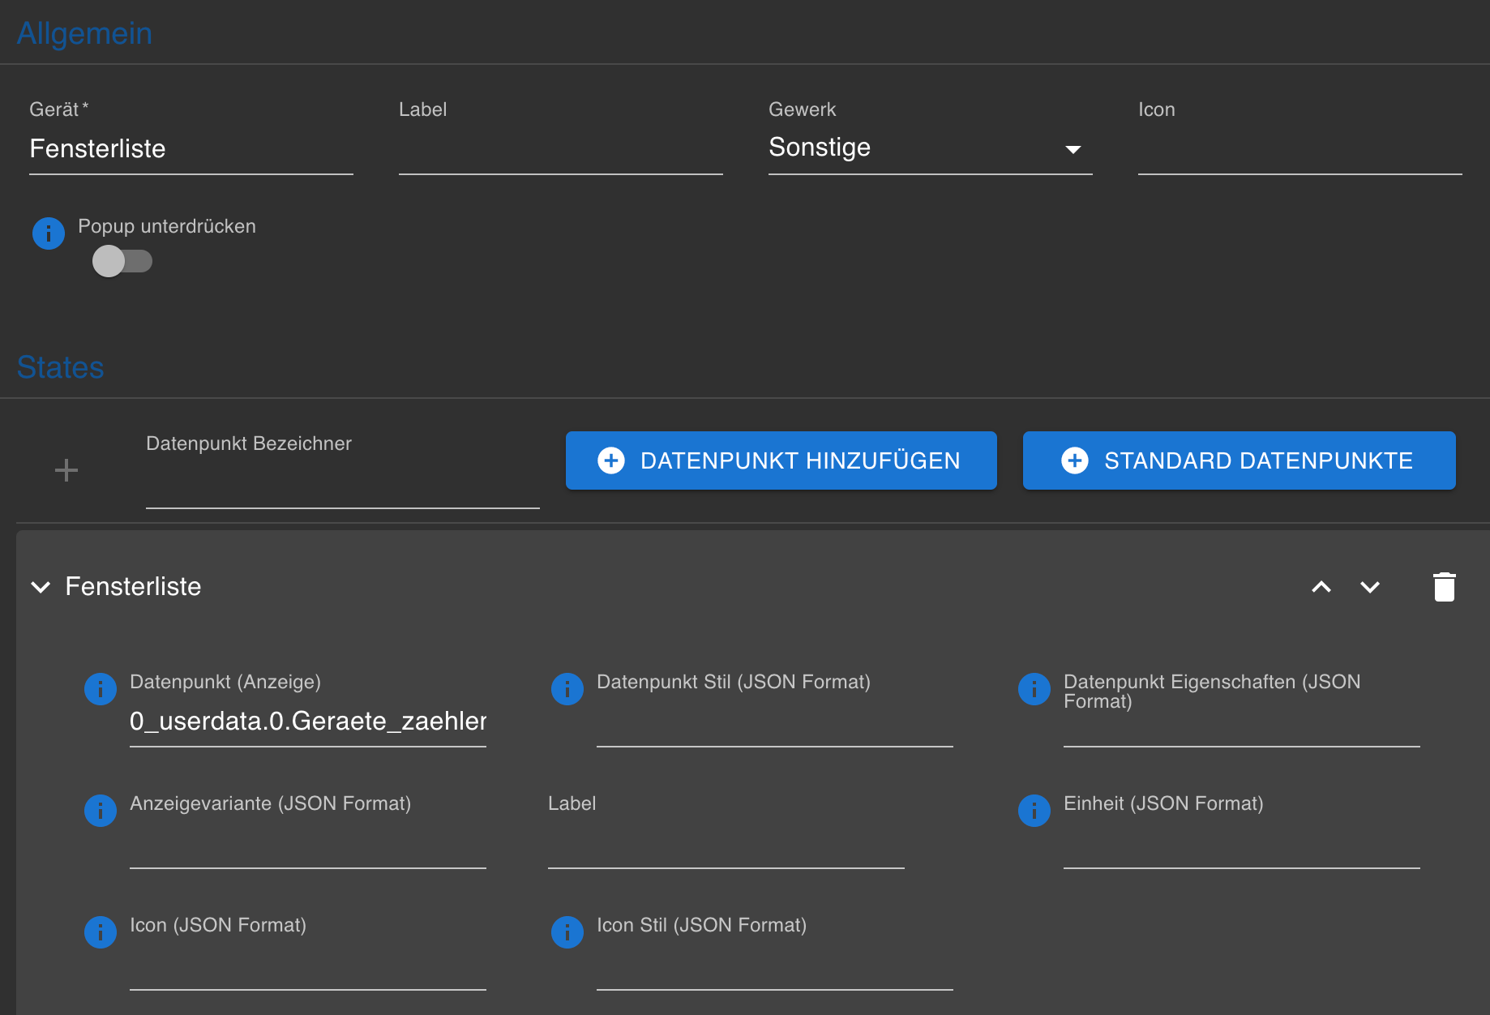Image resolution: width=1490 pixels, height=1015 pixels.
Task: Open info for Icon (JSON Format)
Action: pos(101,932)
